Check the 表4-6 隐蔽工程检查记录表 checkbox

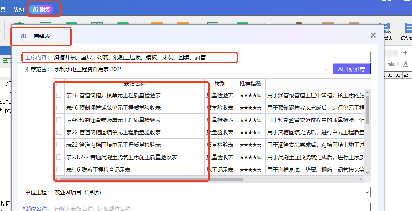(59, 169)
